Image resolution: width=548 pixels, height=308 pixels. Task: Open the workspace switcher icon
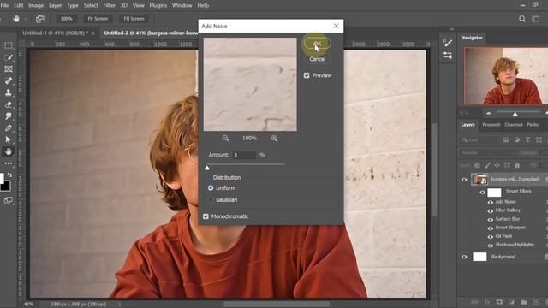click(536, 19)
